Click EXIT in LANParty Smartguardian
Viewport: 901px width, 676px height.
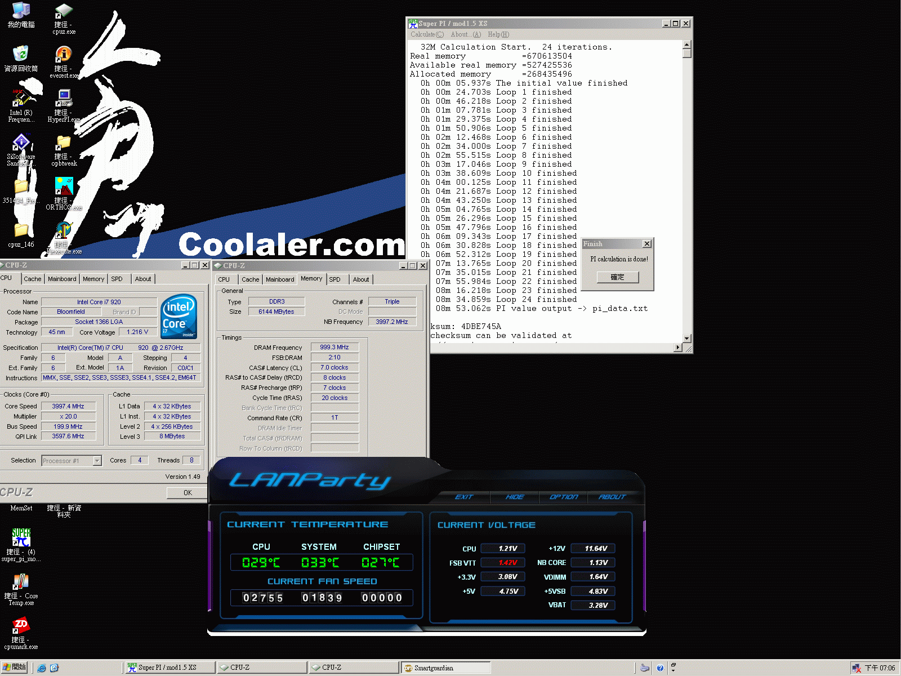(464, 497)
